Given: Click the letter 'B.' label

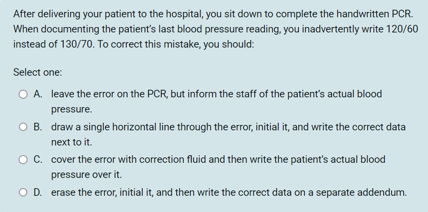Looking at the screenshot, I should pyautogui.click(x=38, y=127).
